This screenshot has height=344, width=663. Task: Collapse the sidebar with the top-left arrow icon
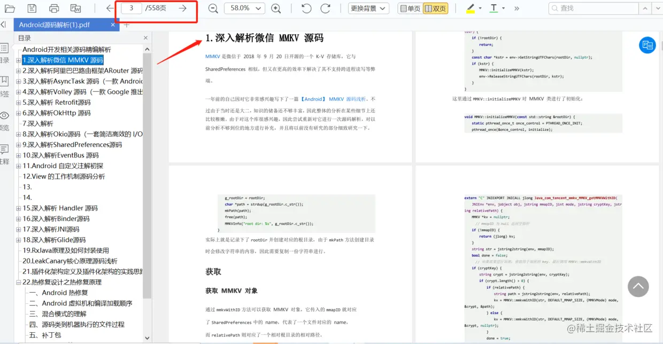[x=3, y=25]
